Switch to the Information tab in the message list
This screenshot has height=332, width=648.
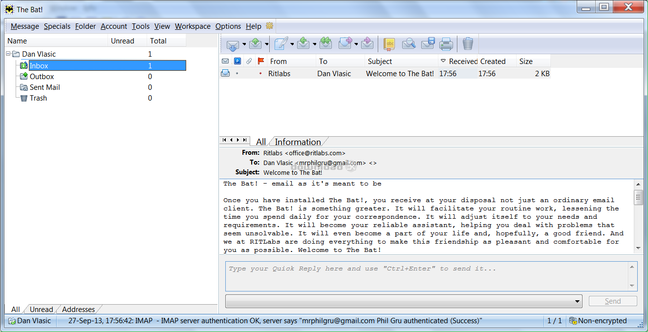pyautogui.click(x=298, y=142)
